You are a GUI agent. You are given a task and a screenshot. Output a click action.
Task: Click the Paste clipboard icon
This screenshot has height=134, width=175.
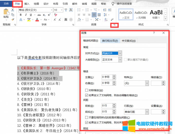6,13
